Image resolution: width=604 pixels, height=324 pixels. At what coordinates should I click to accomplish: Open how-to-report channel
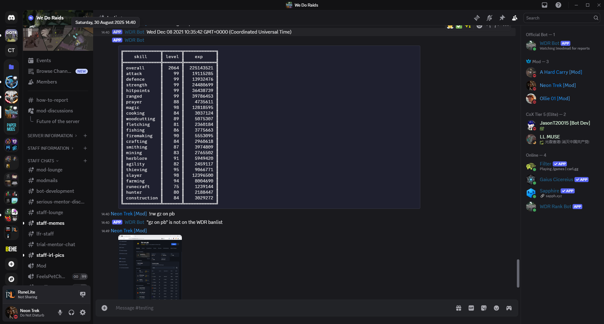pos(58,100)
